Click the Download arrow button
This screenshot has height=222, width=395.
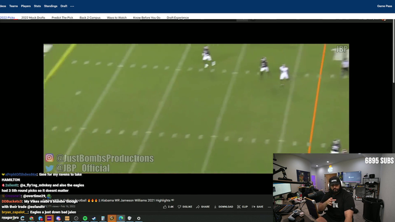pos(223,207)
